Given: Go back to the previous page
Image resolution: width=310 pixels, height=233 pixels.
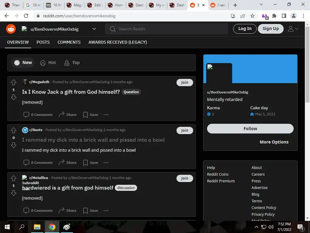Looking at the screenshot, I should pyautogui.click(x=7, y=16).
